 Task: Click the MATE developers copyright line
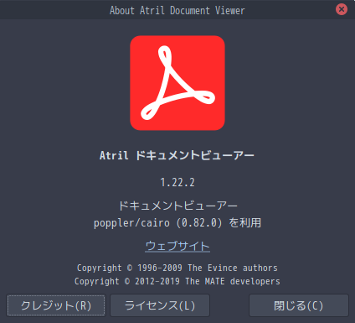[x=177, y=281]
